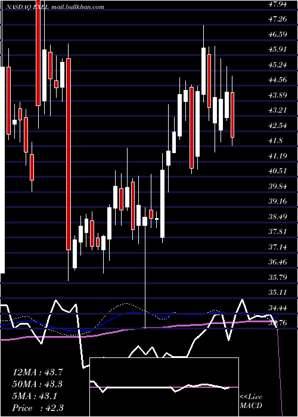Click the 40.51 price axis label
This screenshot has width=298, height=417.
pyautogui.click(x=278, y=171)
